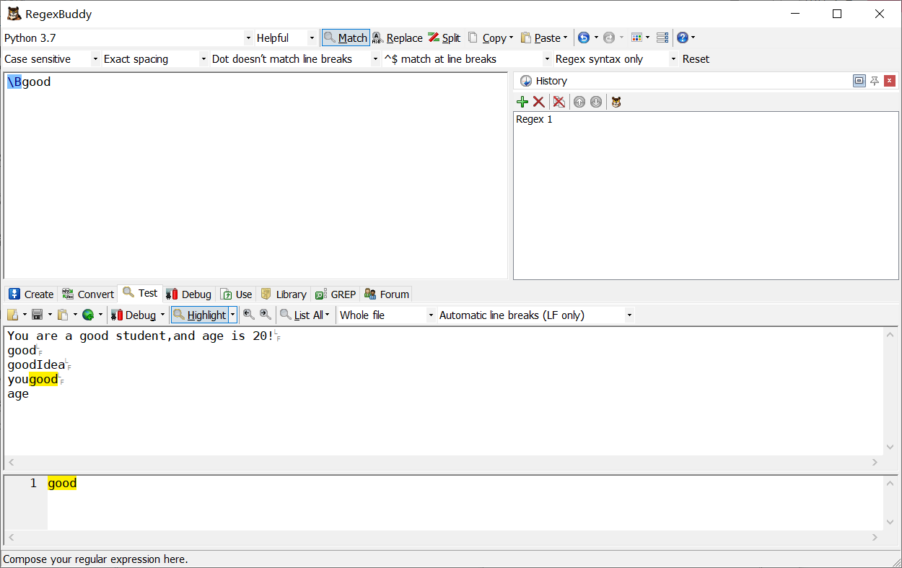Screen dimensions: 902x568
Task: Select Regex 1 in History list
Action: (534, 120)
